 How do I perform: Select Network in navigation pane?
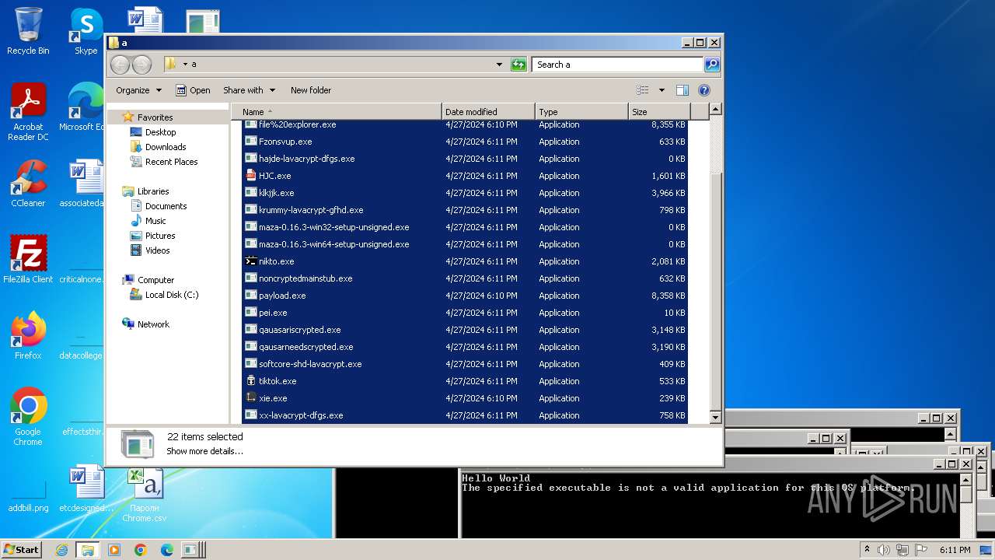pos(153,324)
